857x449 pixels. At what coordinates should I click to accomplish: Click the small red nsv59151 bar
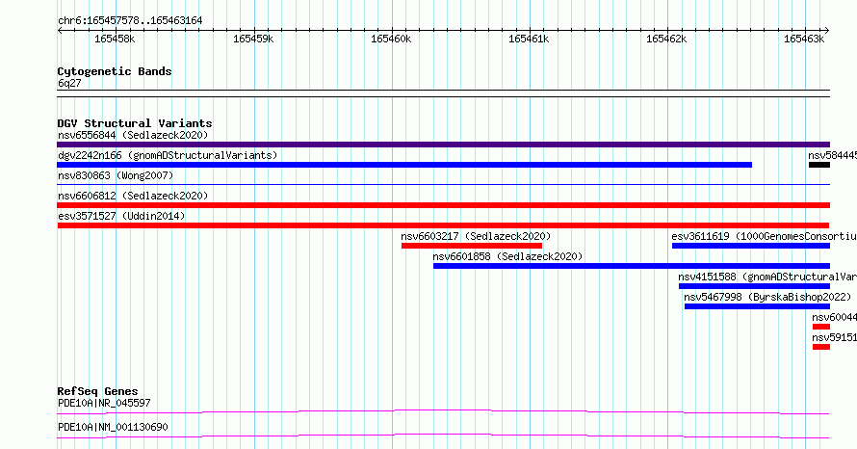(821, 347)
